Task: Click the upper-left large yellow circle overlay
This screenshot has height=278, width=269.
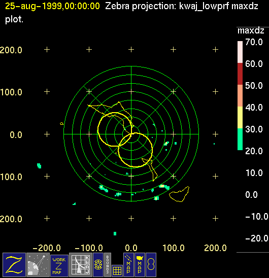Action: click(x=115, y=129)
